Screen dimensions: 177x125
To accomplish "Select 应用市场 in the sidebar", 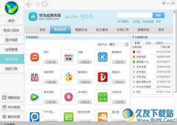I will tap(12, 59).
